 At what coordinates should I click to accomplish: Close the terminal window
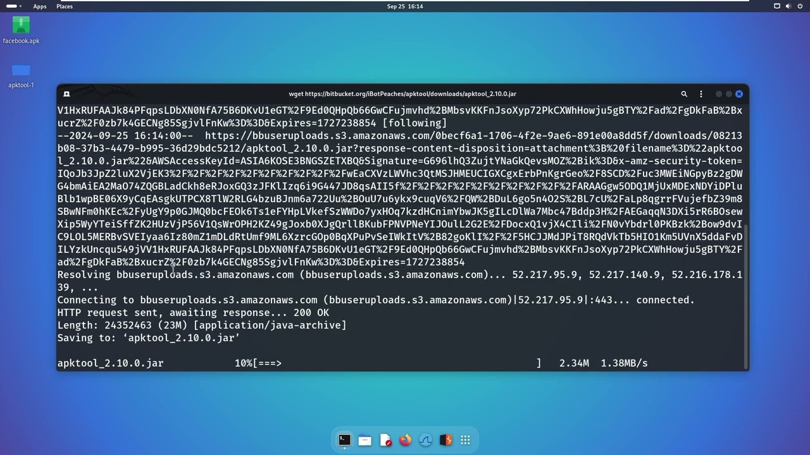click(x=738, y=94)
